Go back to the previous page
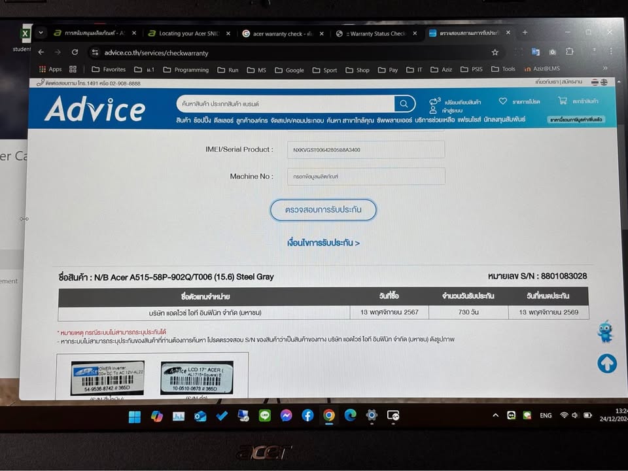628x471 pixels. coord(41,52)
